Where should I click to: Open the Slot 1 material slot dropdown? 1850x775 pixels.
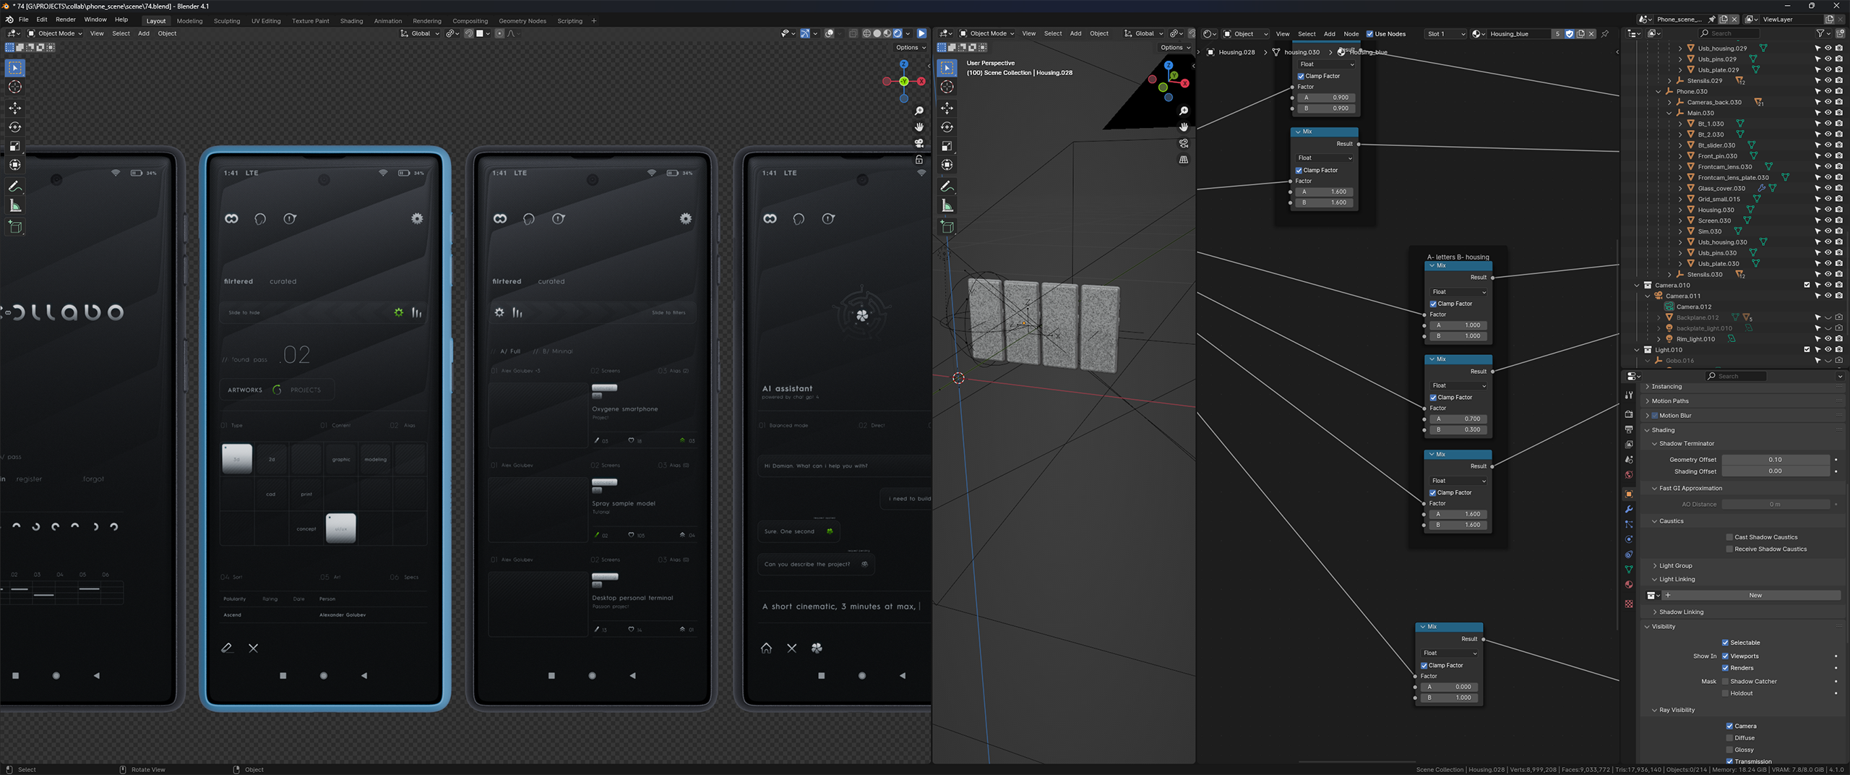pos(1445,34)
